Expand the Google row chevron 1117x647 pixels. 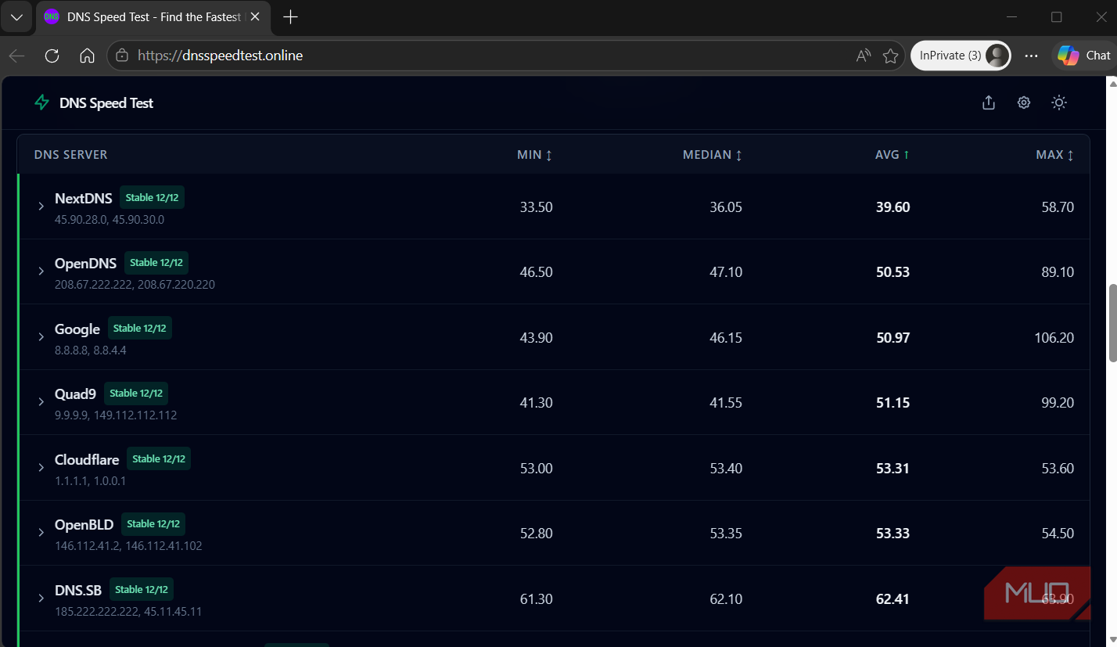pos(41,336)
